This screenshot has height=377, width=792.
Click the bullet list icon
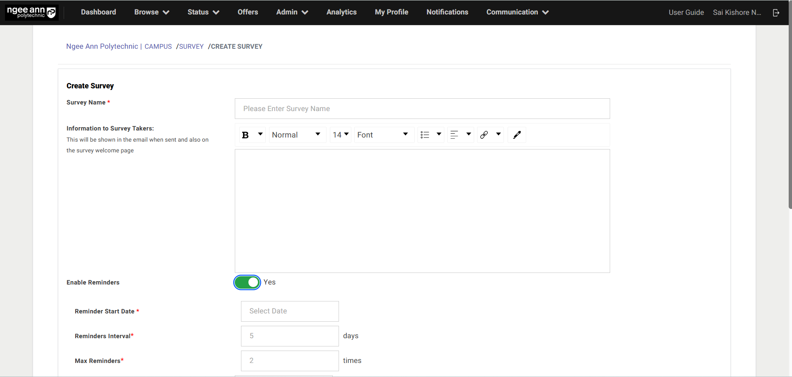tap(425, 135)
